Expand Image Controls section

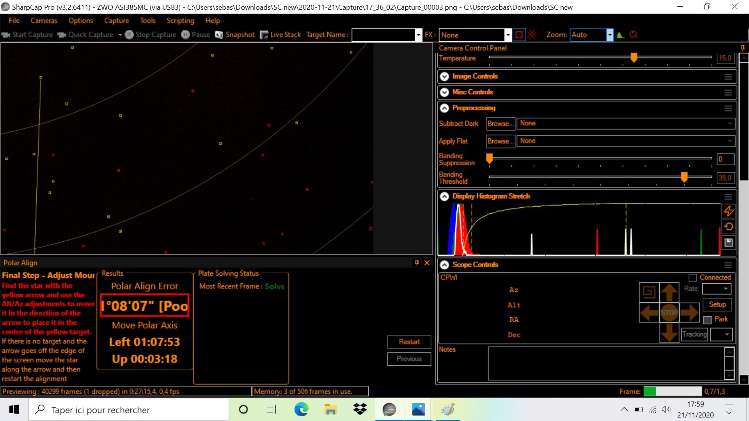[444, 76]
